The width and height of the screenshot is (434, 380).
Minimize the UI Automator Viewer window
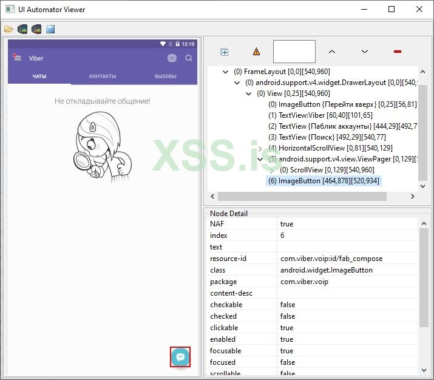point(364,9)
